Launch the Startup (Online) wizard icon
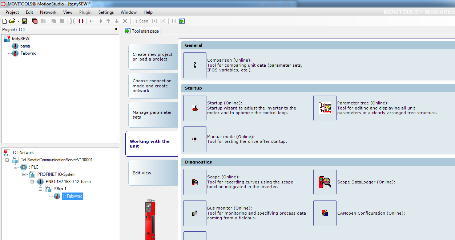 [195, 108]
